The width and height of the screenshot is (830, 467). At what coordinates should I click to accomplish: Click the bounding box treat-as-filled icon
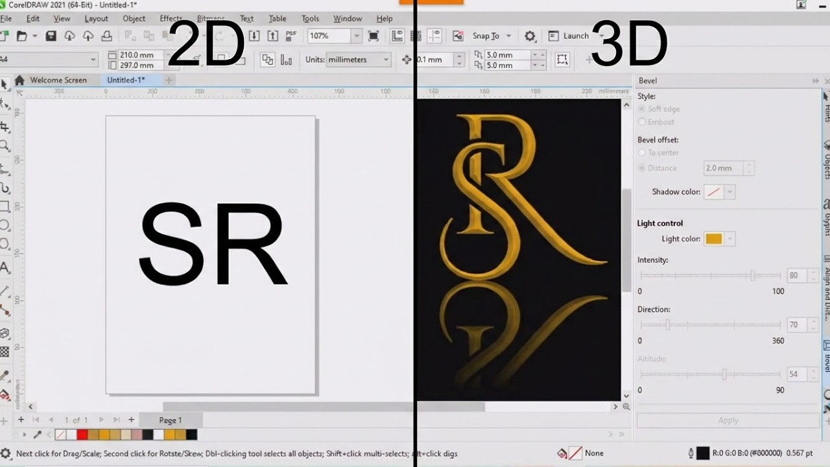point(562,60)
